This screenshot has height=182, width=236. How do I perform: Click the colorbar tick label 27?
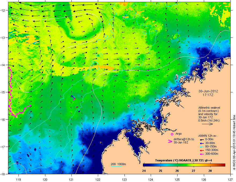coord(194,171)
